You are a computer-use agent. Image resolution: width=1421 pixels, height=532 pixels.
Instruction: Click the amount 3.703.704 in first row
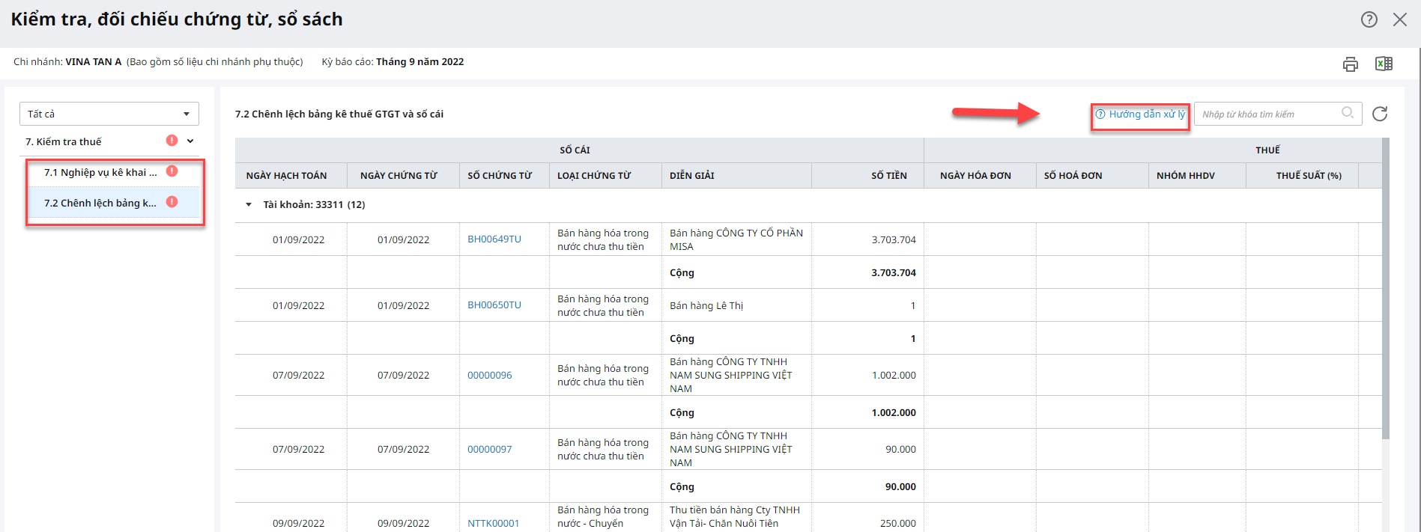pos(894,240)
